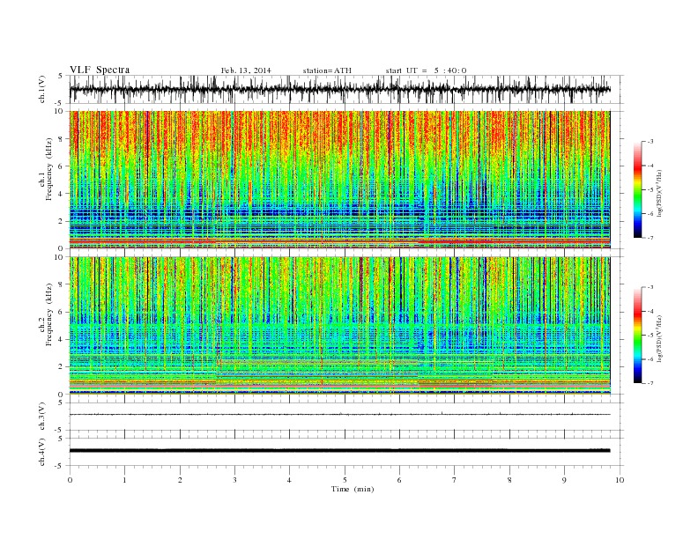Click the 'Time (min)' axis label
Viewport: 698px width, 539px height.
pyautogui.click(x=353, y=489)
